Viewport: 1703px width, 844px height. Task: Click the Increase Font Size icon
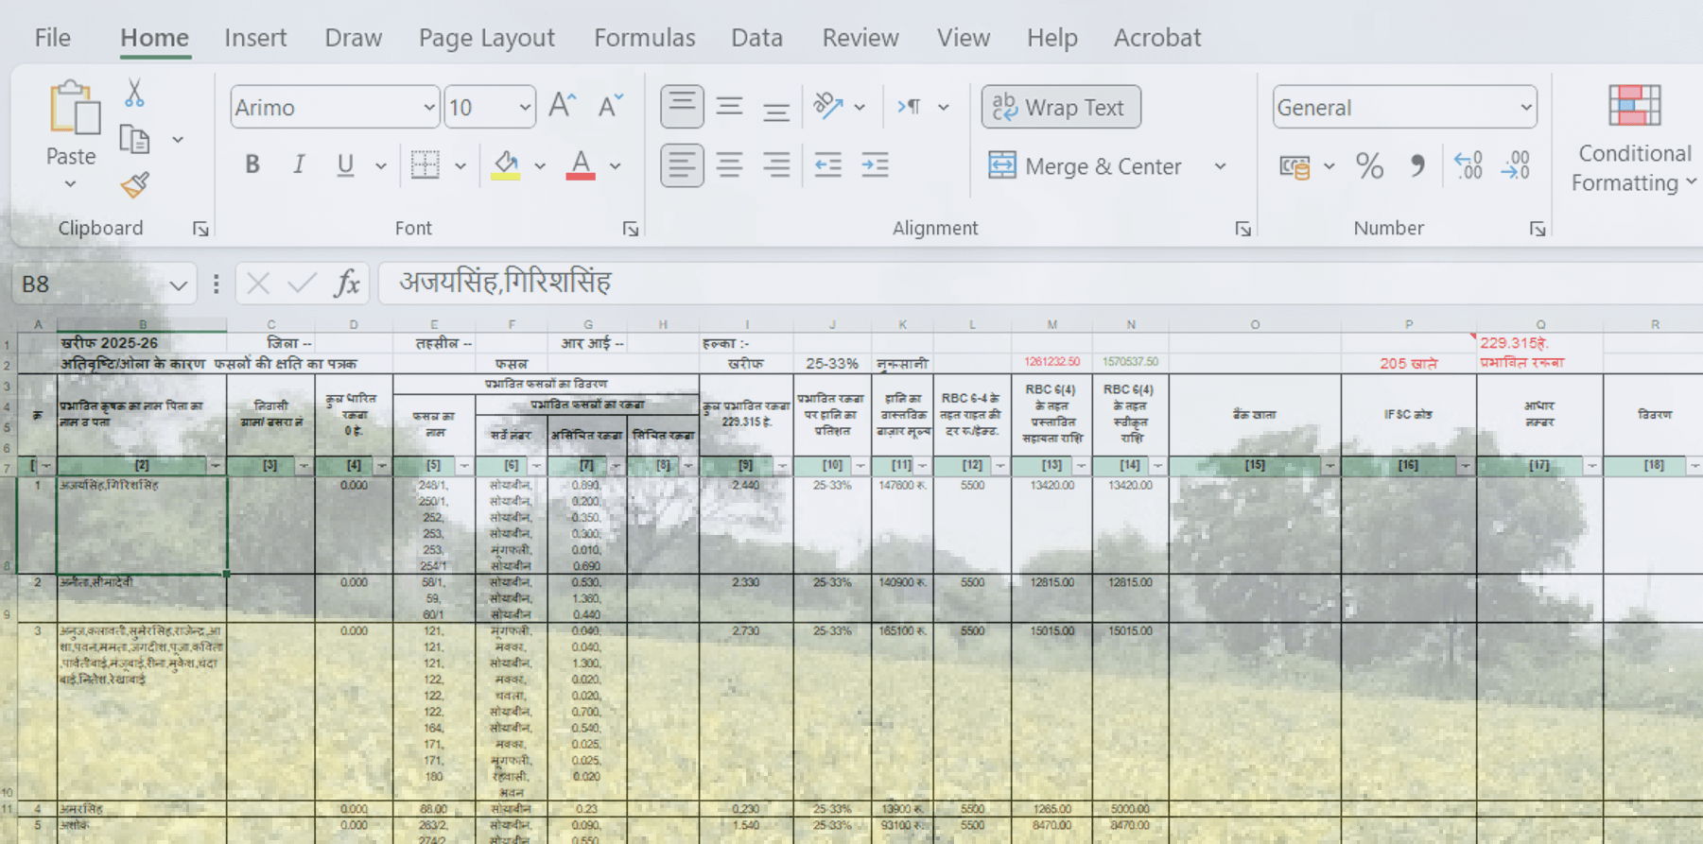point(563,107)
